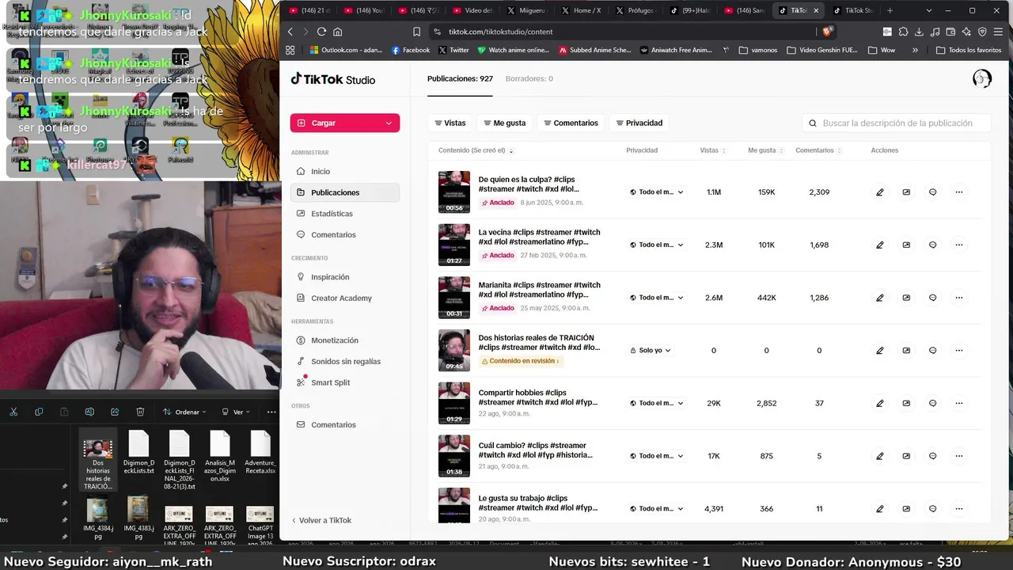Image resolution: width=1013 pixels, height=570 pixels.
Task: Edit the 'Marianita' post
Action: [x=879, y=298]
